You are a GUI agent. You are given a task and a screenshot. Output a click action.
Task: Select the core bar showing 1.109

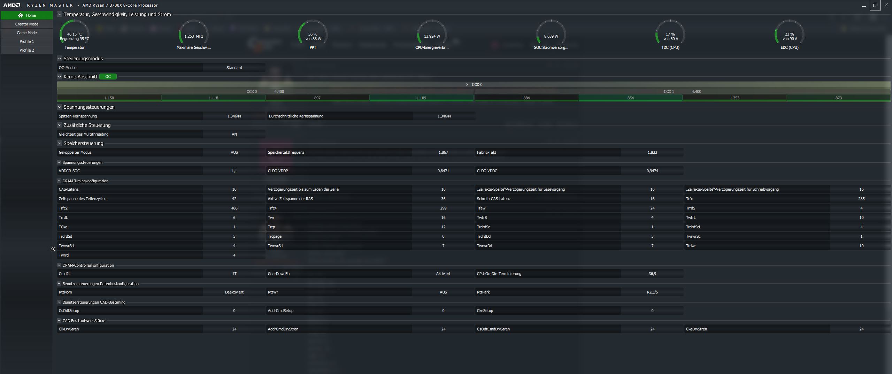pos(421,98)
